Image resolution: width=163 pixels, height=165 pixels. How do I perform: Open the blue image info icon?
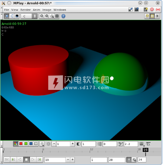pyautogui.click(x=63, y=16)
